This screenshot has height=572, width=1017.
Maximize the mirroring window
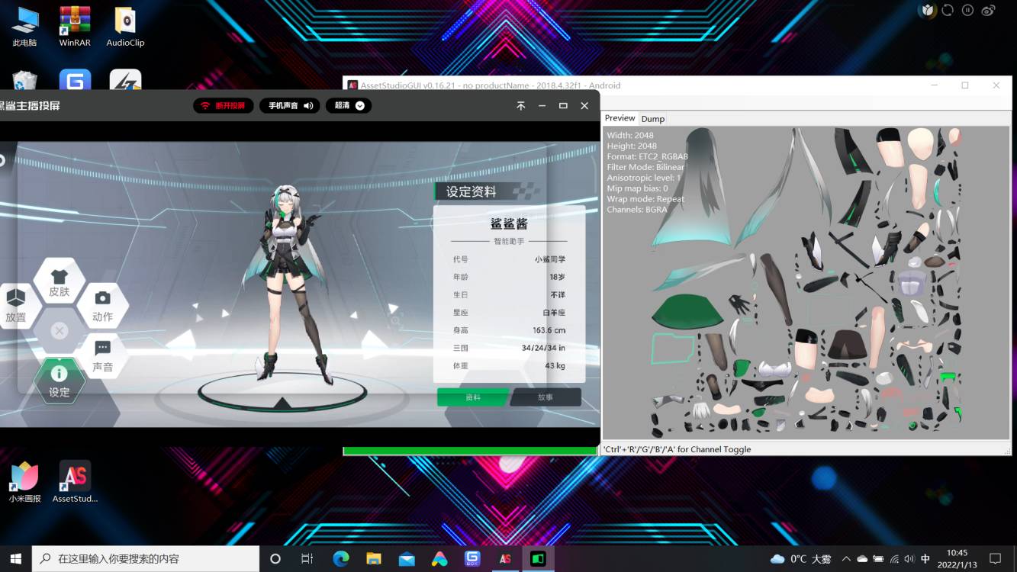(563, 106)
